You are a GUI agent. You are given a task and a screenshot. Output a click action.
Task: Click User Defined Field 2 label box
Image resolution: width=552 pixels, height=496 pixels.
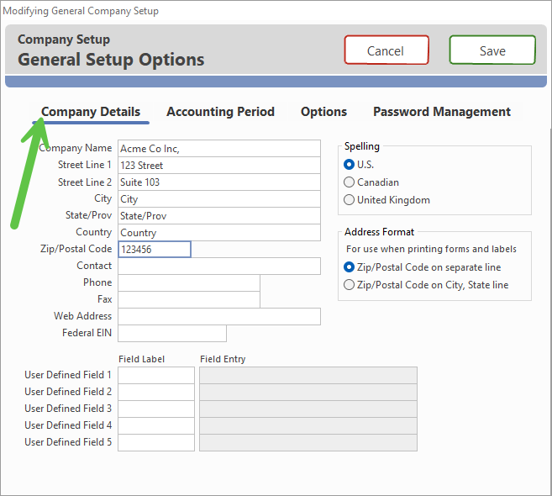pos(156,392)
